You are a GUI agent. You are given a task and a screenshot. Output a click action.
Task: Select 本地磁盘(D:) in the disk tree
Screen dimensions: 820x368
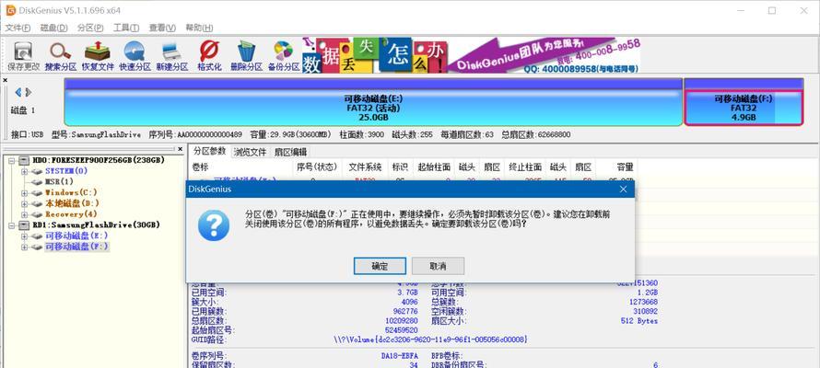(72, 203)
